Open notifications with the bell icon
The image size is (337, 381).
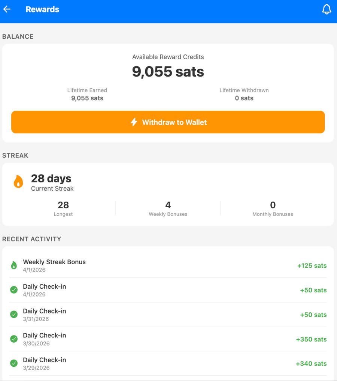tap(327, 9)
